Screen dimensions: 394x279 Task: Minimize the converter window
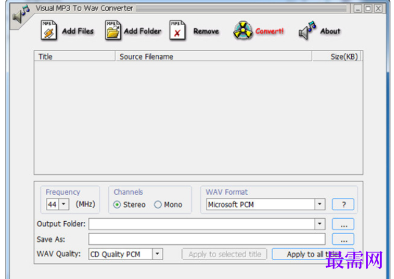[x=358, y=9]
